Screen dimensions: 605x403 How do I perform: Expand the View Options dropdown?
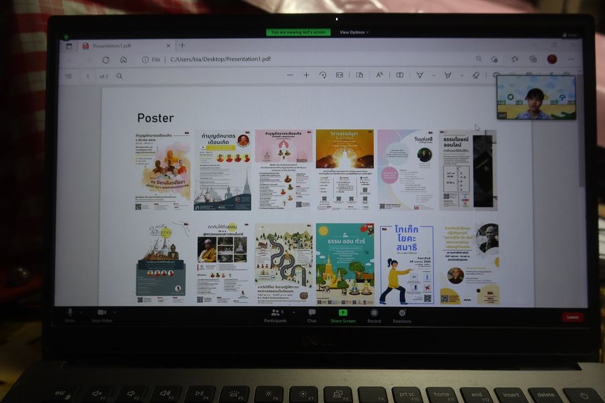click(354, 32)
